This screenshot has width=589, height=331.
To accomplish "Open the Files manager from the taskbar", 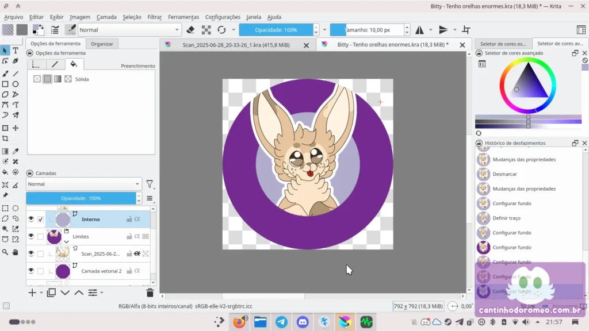I will click(261, 322).
